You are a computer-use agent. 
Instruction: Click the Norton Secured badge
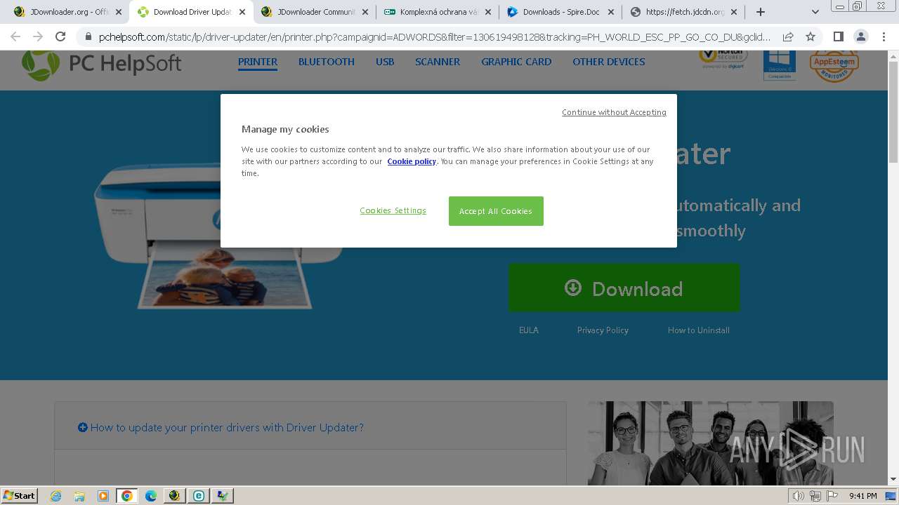click(x=723, y=59)
